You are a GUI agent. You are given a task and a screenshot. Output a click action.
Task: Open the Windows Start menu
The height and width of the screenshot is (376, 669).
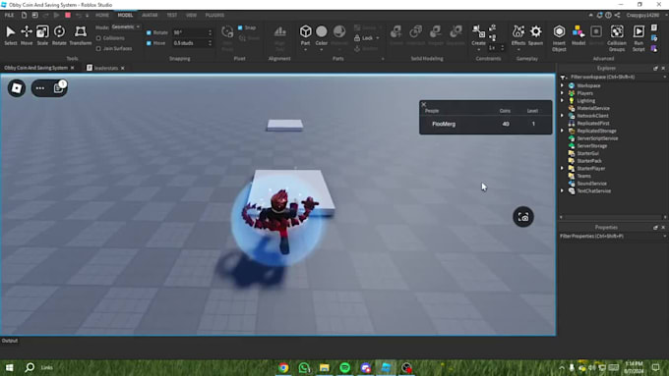pyautogui.click(x=9, y=367)
